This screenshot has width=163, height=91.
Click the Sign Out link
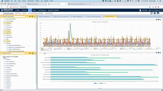pos(151,10)
